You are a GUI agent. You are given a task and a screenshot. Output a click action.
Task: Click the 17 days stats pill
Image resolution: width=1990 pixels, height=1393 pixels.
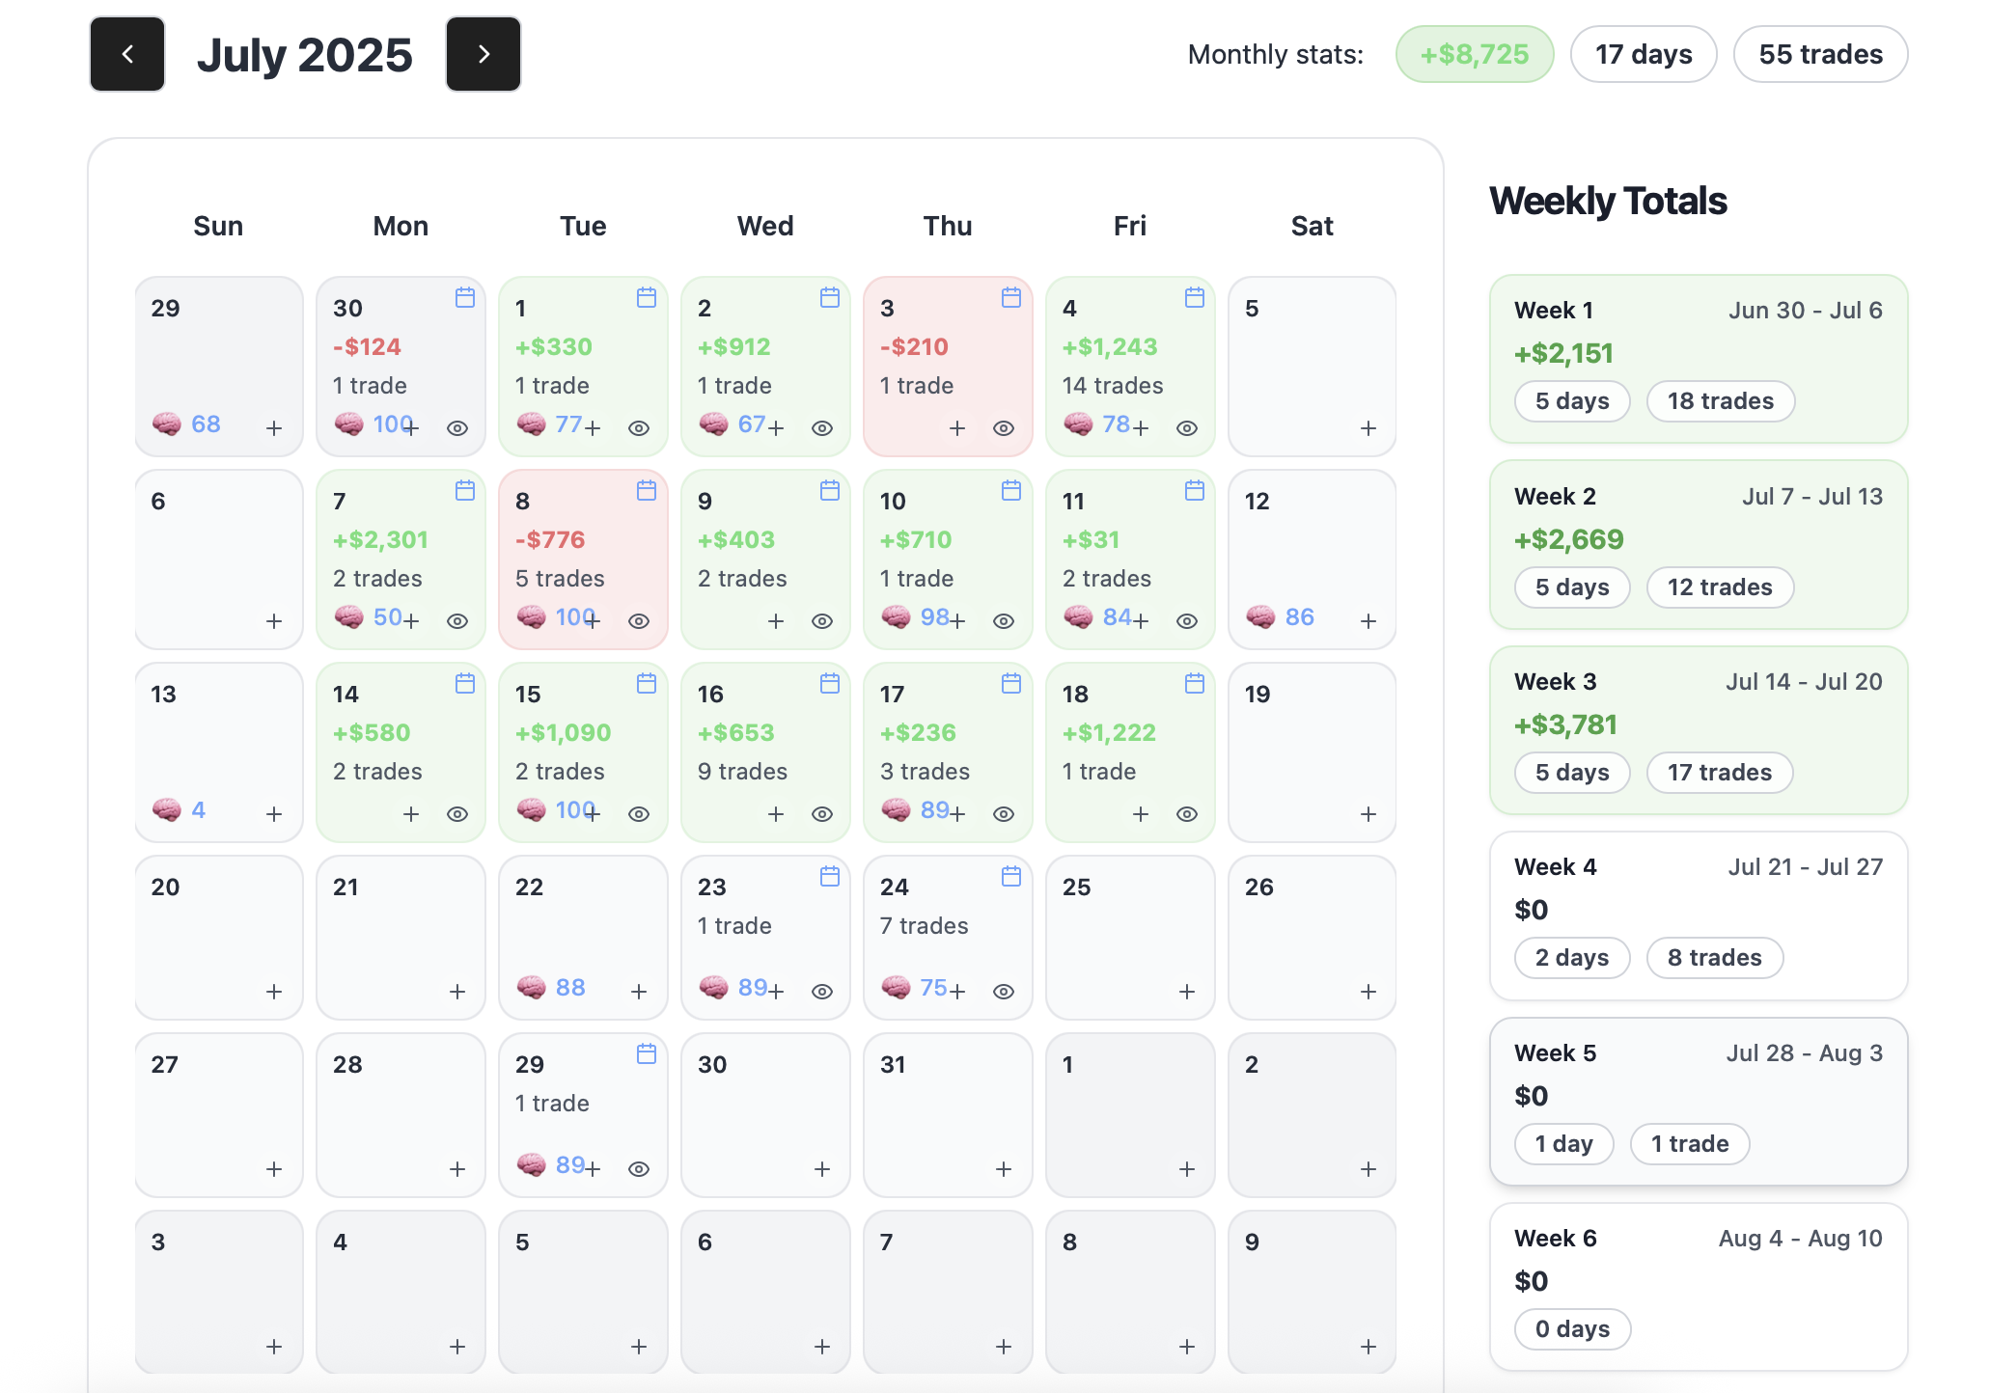[x=1643, y=54]
